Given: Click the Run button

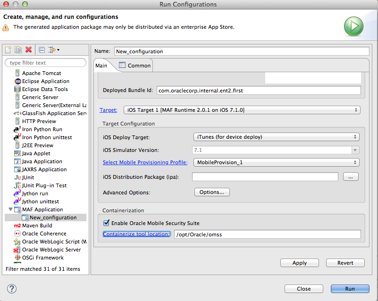Looking at the screenshot, I should (350, 289).
